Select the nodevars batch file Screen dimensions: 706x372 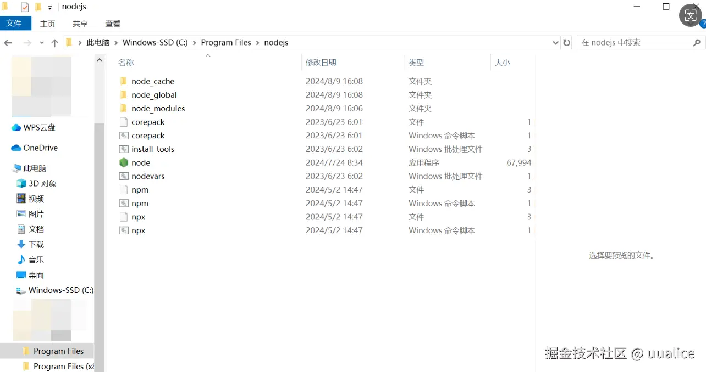147,176
